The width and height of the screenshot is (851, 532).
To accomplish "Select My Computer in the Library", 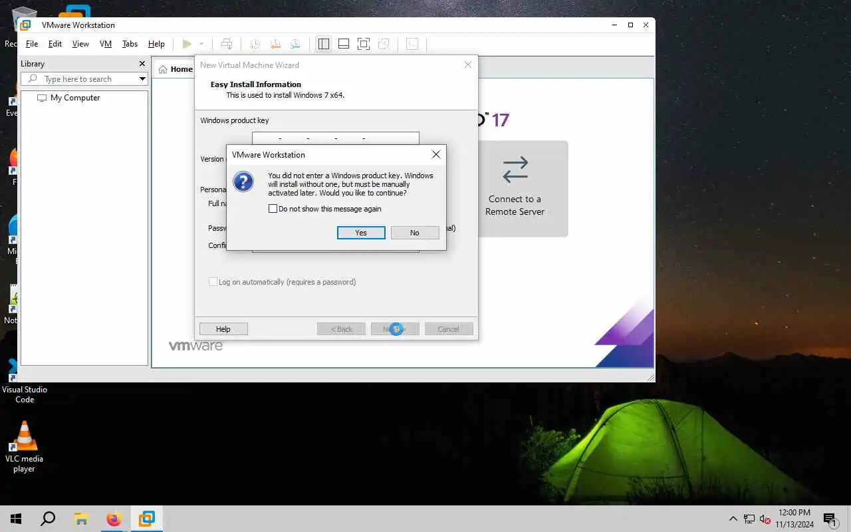I will point(74,98).
